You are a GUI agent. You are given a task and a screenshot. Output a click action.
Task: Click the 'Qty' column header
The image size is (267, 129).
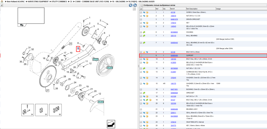point(164,9)
